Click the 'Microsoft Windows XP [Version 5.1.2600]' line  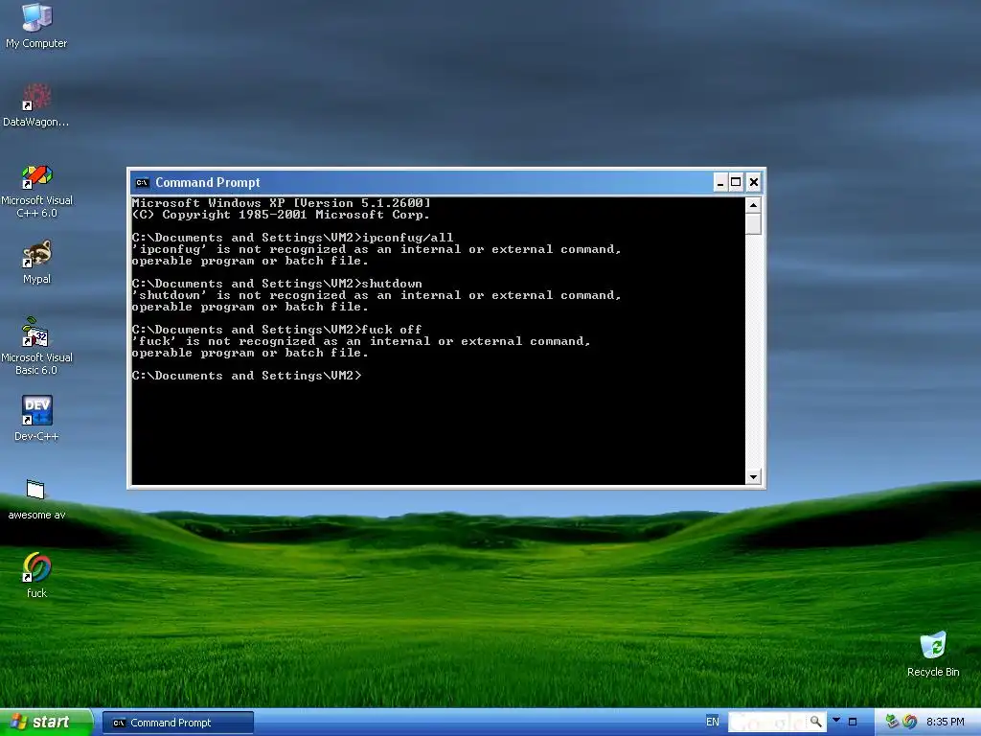(x=281, y=203)
